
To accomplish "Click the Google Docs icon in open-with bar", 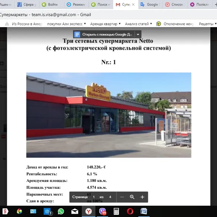I will pos(77,34).
